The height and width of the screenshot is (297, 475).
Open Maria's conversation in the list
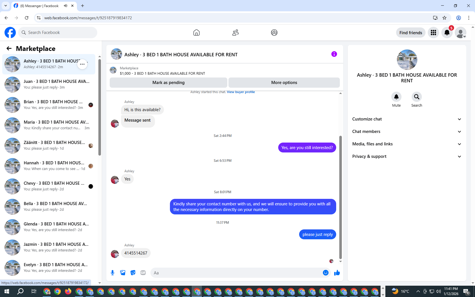(x=49, y=125)
